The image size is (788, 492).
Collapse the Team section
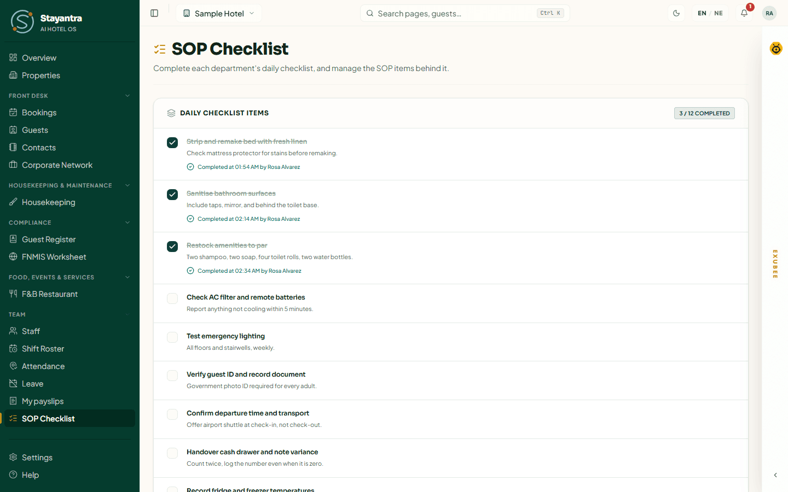[128, 314]
